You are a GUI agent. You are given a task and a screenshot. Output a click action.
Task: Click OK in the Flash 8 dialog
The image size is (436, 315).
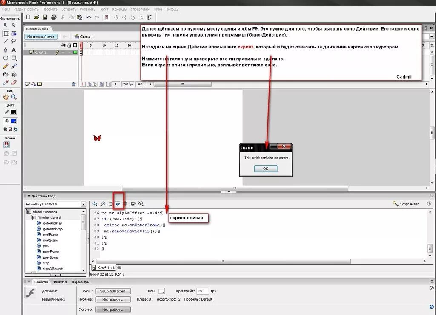(266, 169)
